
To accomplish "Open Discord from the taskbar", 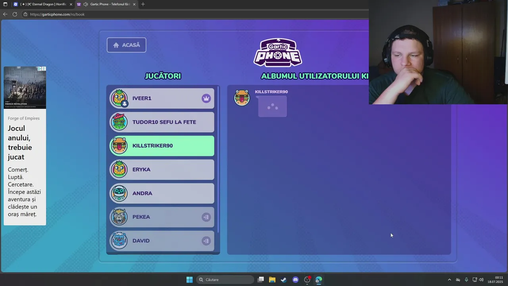I will click(295, 280).
